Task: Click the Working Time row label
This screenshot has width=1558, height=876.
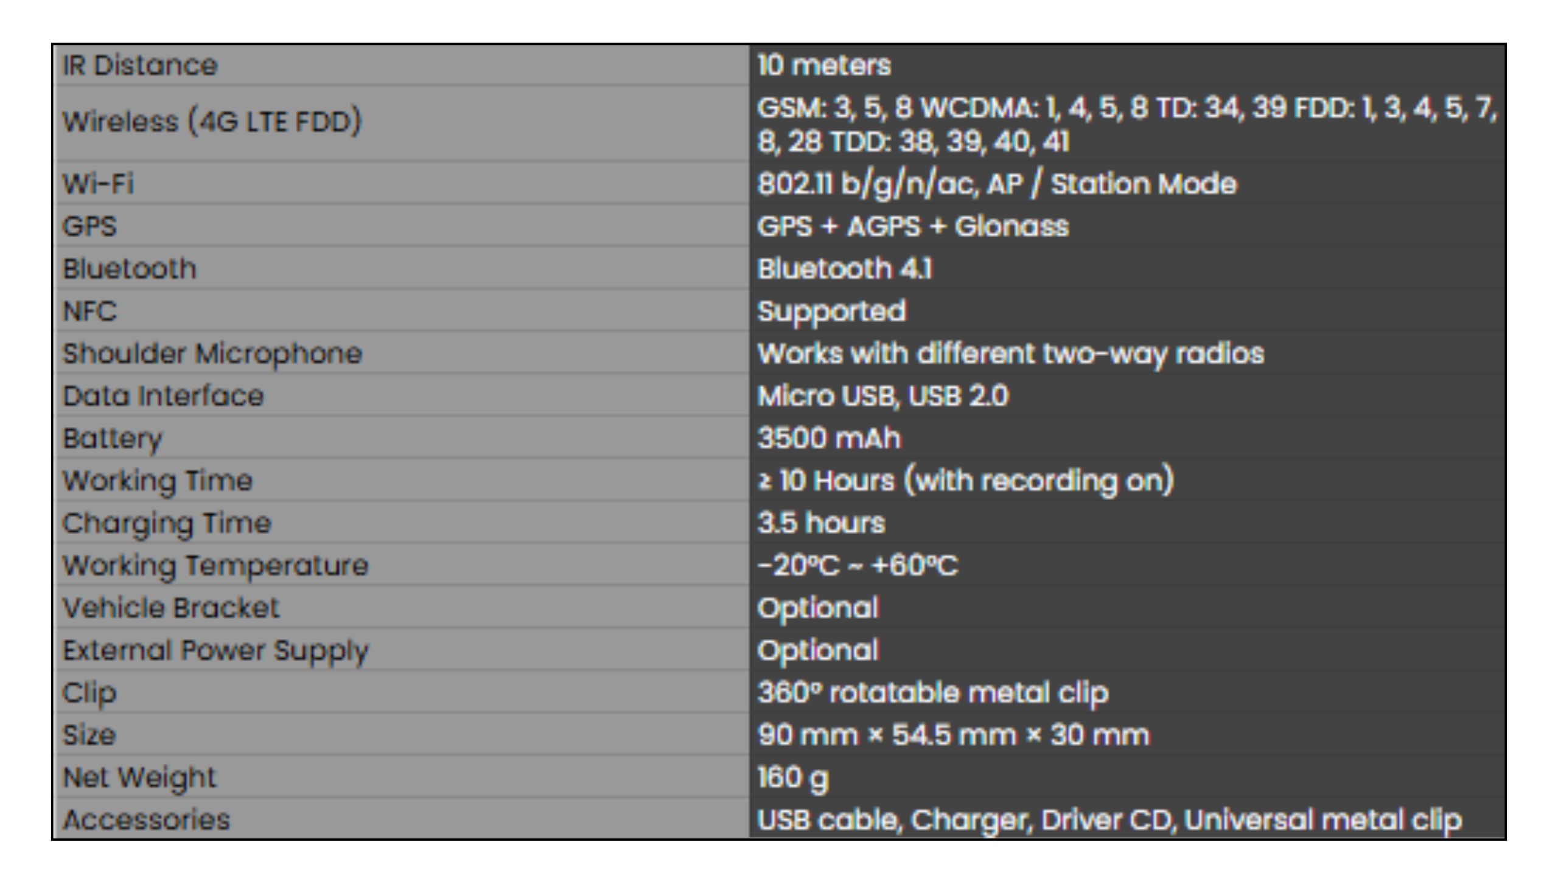Action: (158, 481)
